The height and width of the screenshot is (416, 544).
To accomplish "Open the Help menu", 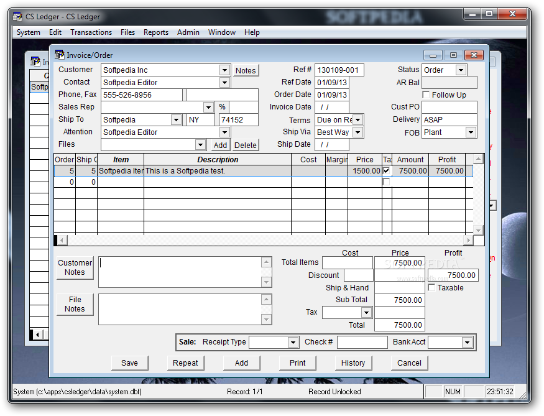I will [252, 32].
